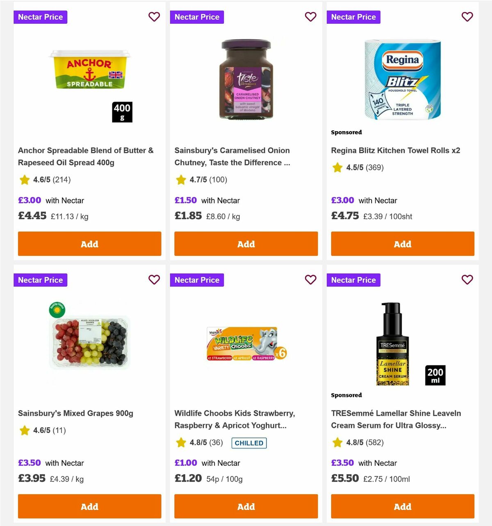Toggle favorite on Sainsbury's Mixed Grapes

[154, 280]
